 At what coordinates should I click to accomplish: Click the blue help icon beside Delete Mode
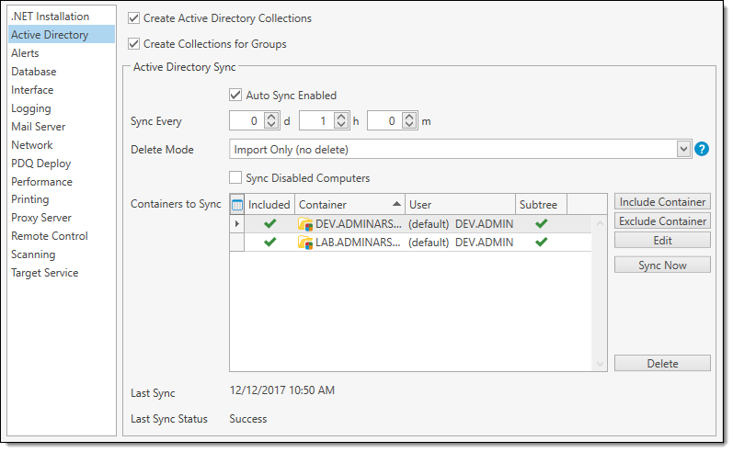tap(702, 149)
